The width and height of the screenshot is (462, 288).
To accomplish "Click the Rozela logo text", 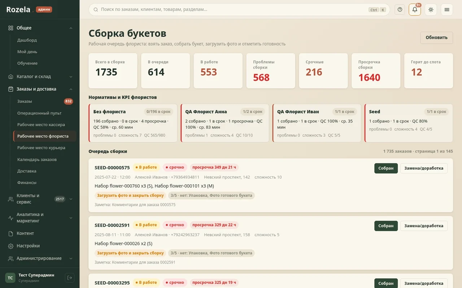I will tap(18, 10).
